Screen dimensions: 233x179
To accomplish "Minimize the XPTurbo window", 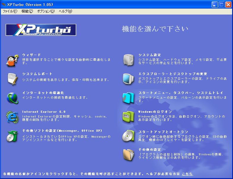I will click(x=215, y=5).
